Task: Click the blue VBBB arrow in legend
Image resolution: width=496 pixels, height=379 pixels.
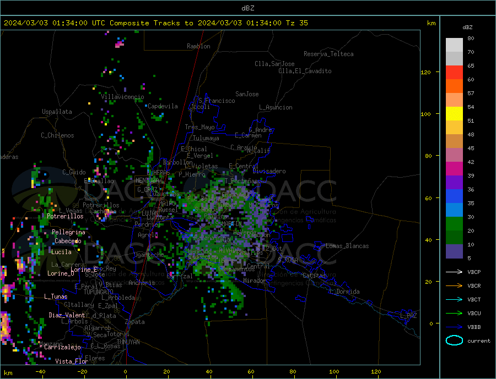Action: click(455, 327)
